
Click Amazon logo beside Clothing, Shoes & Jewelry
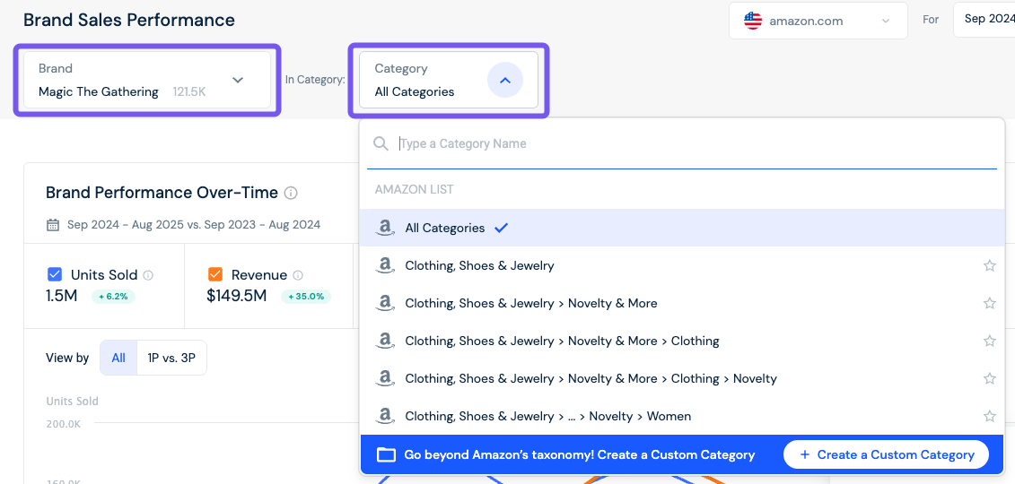point(385,265)
